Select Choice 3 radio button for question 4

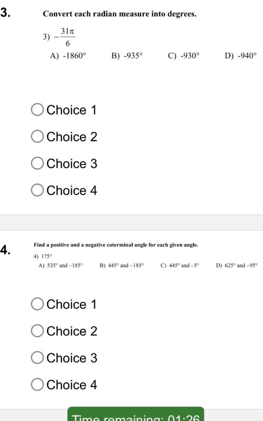[x=37, y=358]
